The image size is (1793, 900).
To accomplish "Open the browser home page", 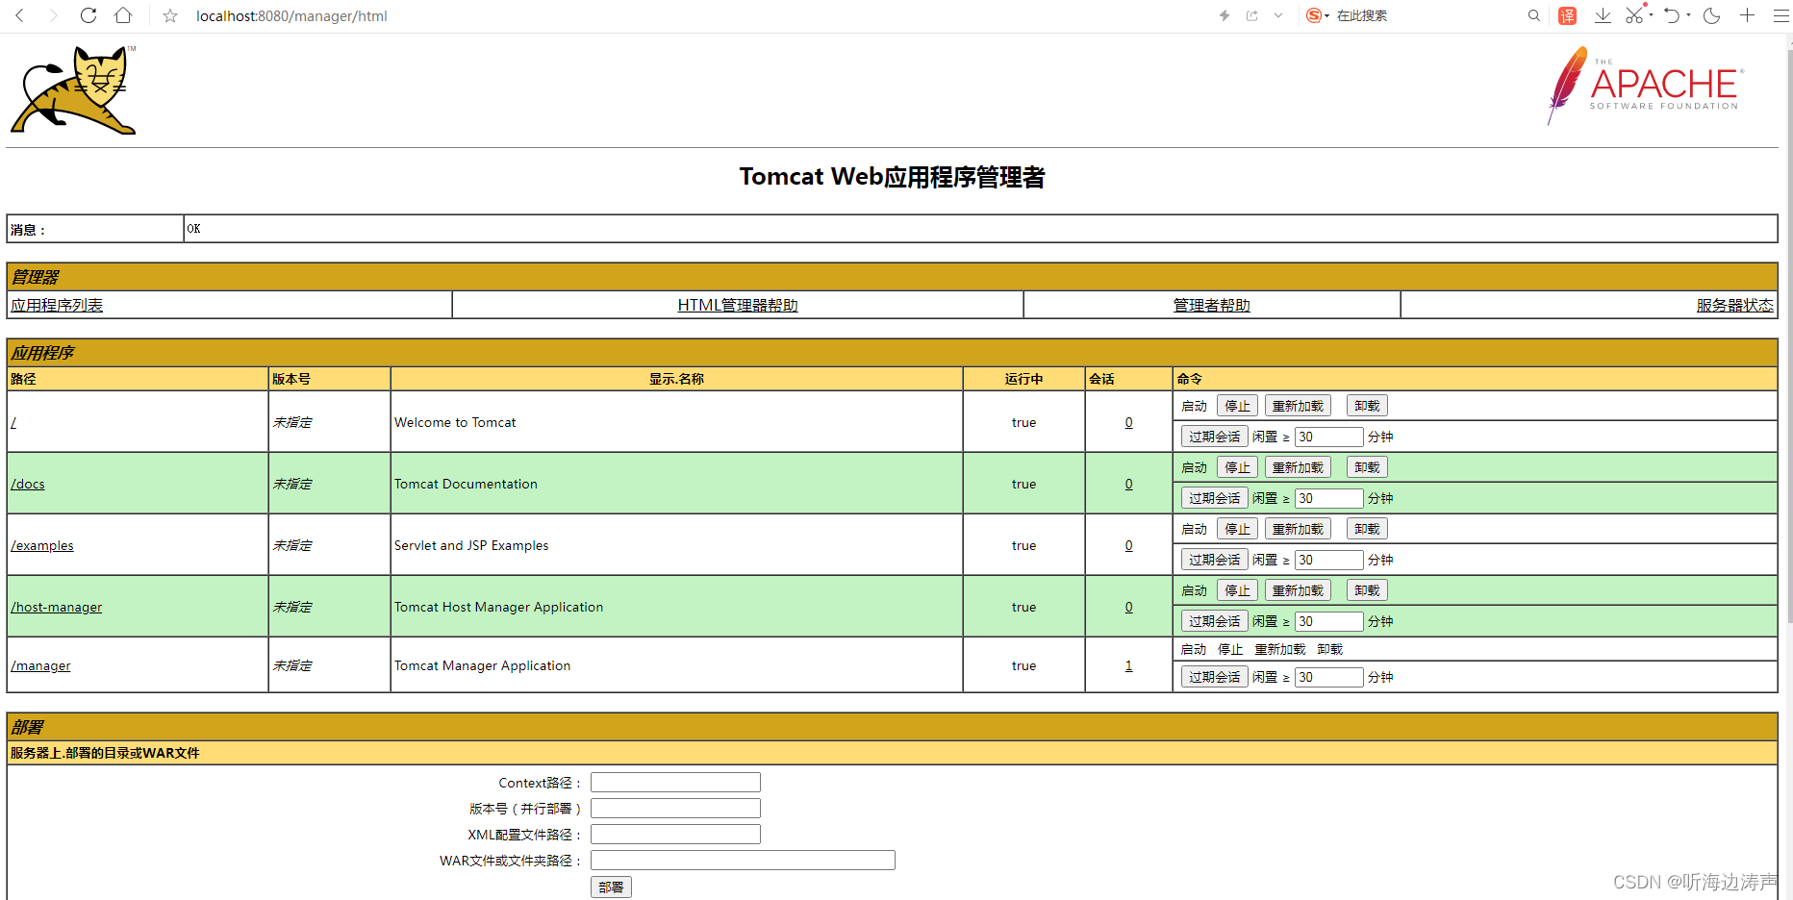I will [123, 15].
